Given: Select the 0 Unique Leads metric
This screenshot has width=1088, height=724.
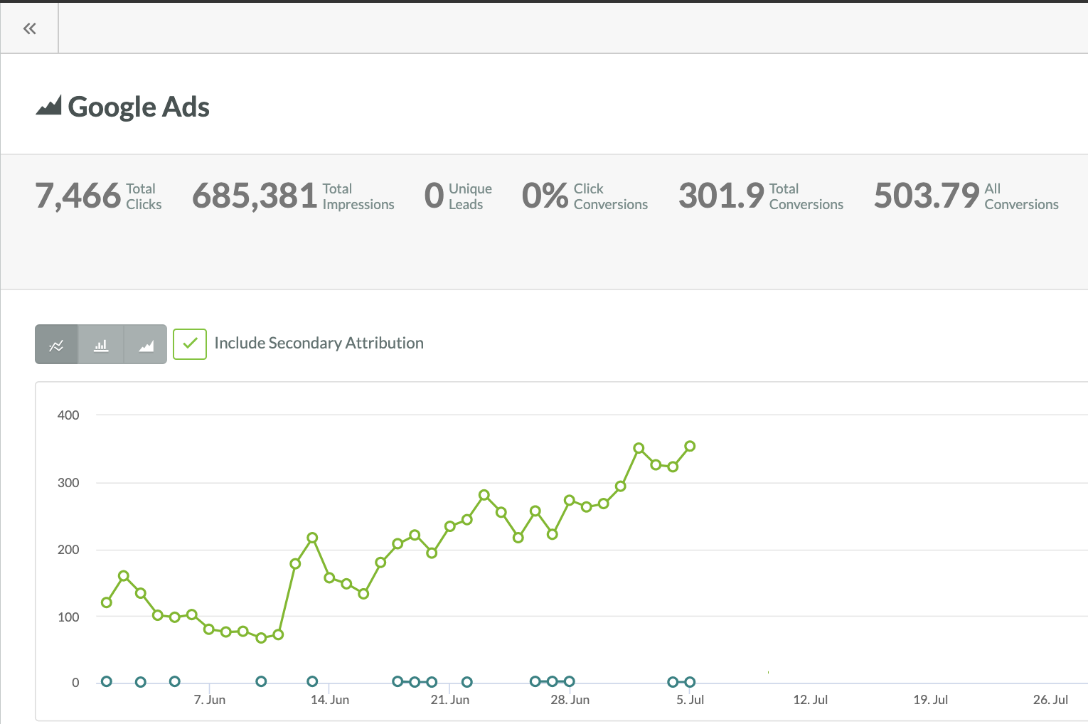Looking at the screenshot, I should (x=458, y=196).
